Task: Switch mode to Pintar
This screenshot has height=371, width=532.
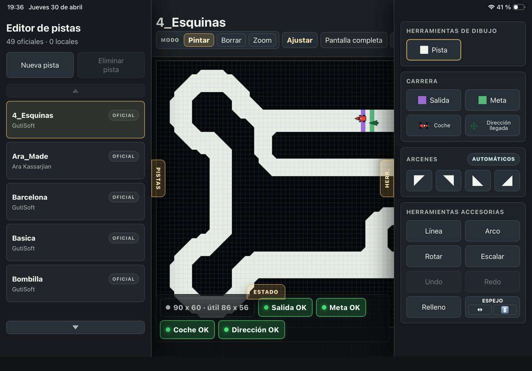Action: click(x=199, y=40)
